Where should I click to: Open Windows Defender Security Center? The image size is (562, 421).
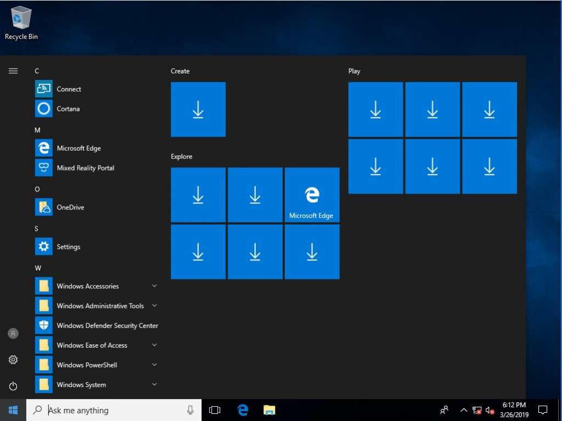97,325
